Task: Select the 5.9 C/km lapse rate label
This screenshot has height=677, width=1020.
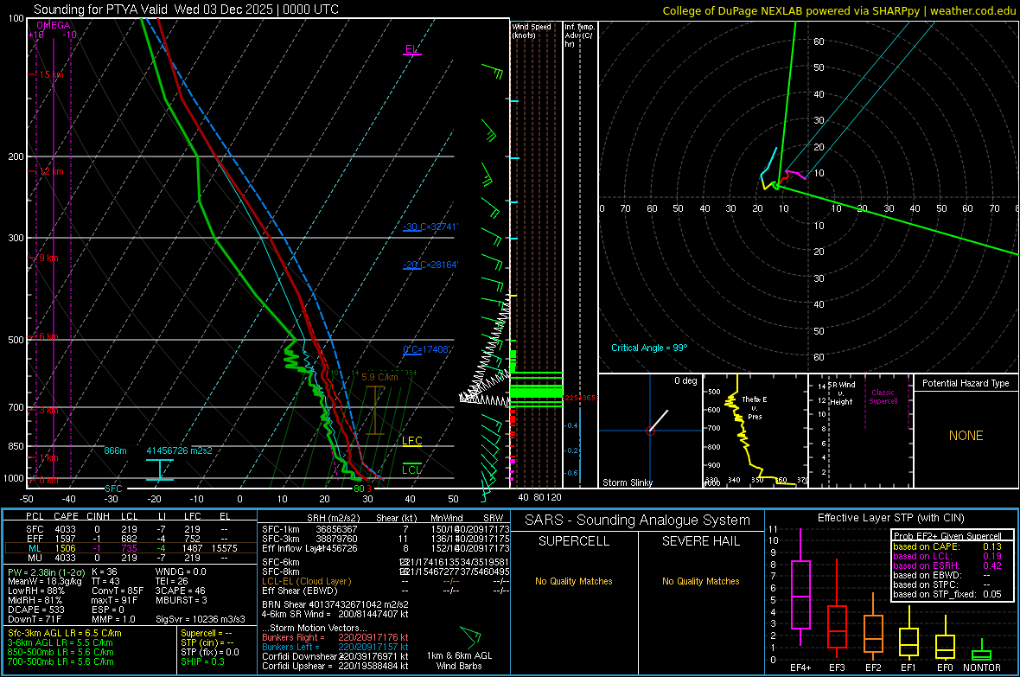Action: click(x=379, y=377)
